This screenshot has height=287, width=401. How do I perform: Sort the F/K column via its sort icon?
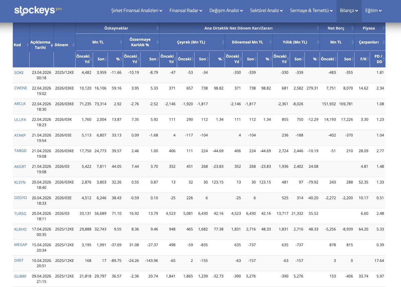point(368,59)
